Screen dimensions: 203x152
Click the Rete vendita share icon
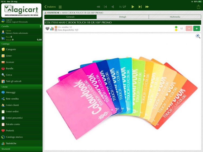pos(3,99)
